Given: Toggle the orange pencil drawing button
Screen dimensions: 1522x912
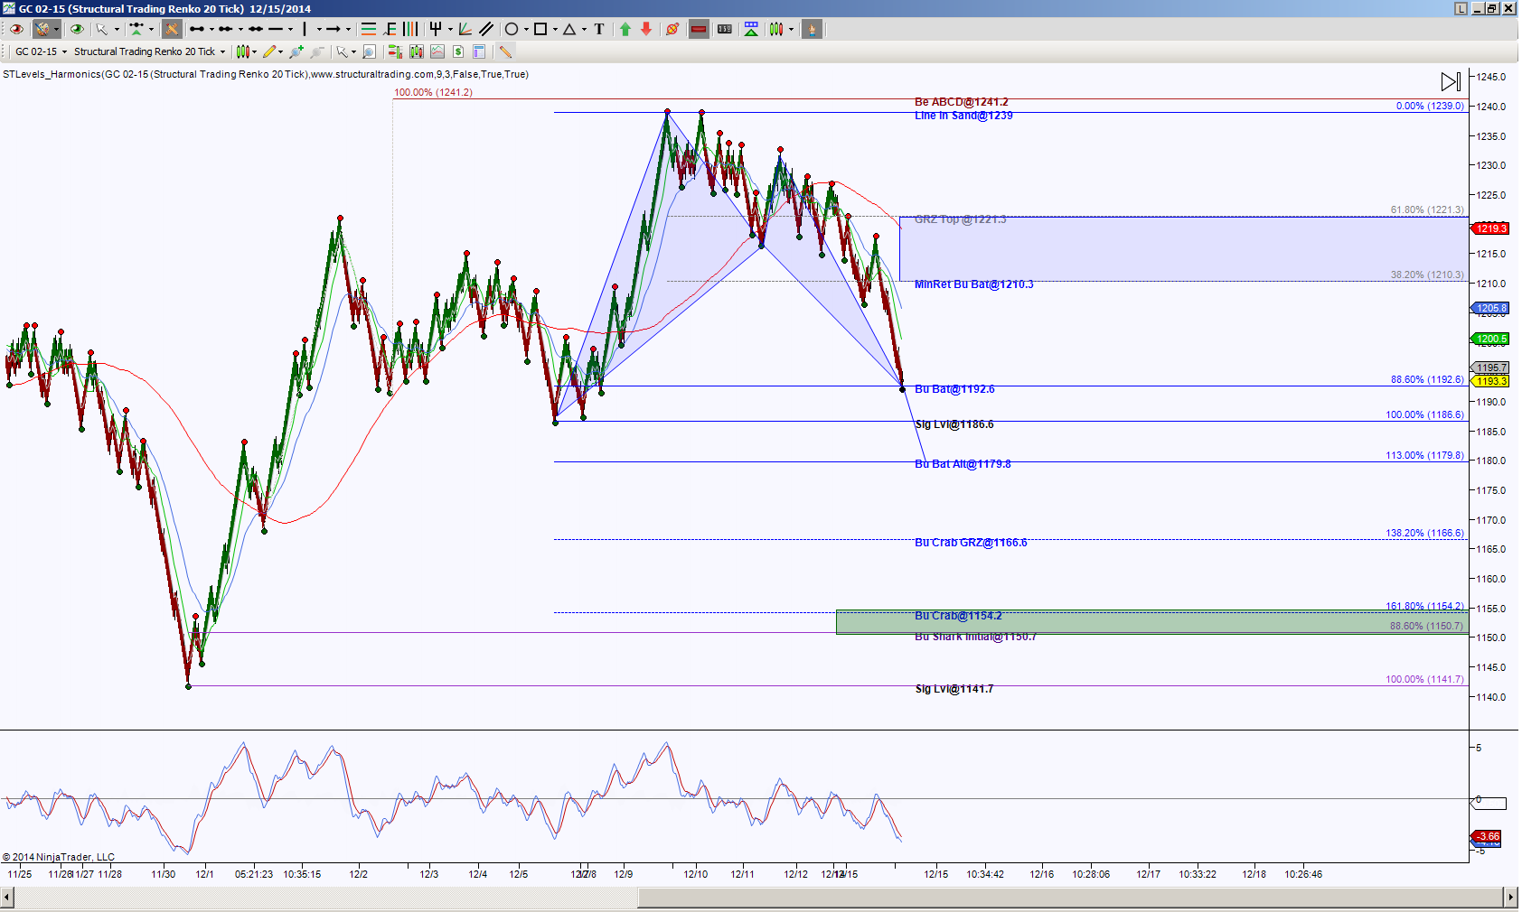Looking at the screenshot, I should [505, 51].
